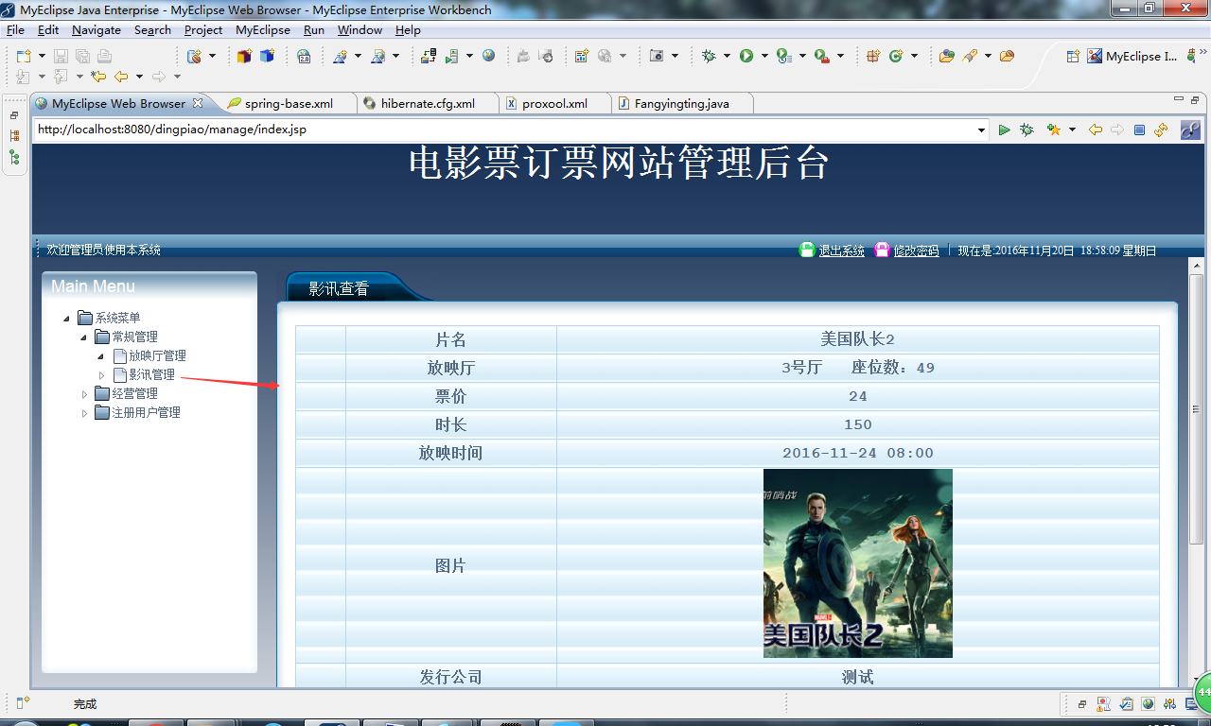Open the camera icon dropdown arrow
This screenshot has height=726, width=1211.
point(675,56)
